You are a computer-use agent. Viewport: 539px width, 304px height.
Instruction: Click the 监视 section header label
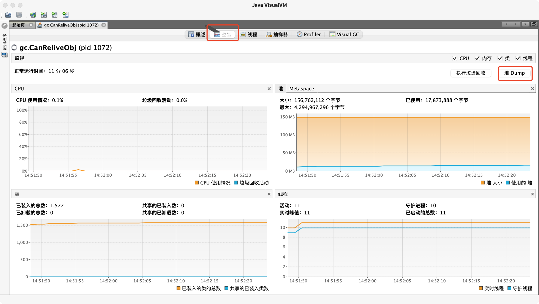19,58
